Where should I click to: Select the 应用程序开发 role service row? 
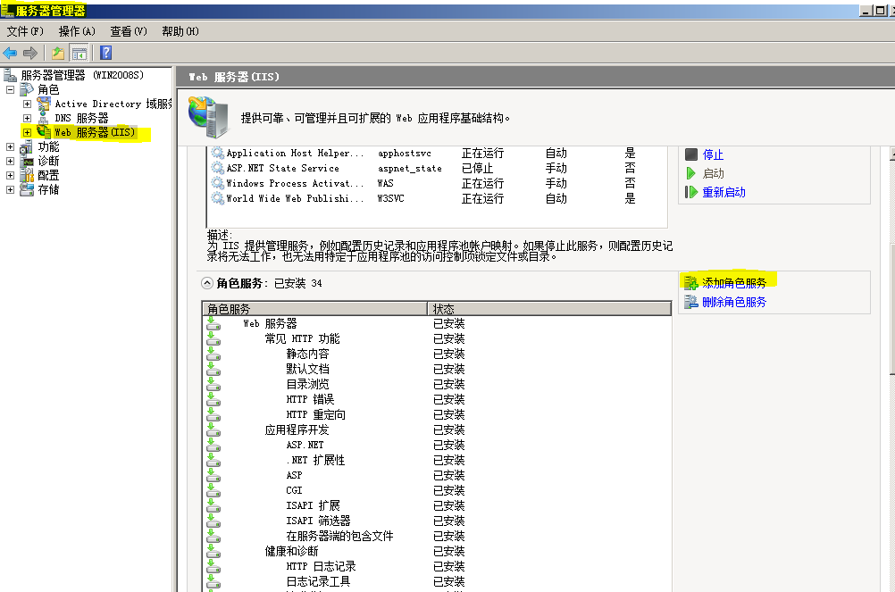(437, 429)
